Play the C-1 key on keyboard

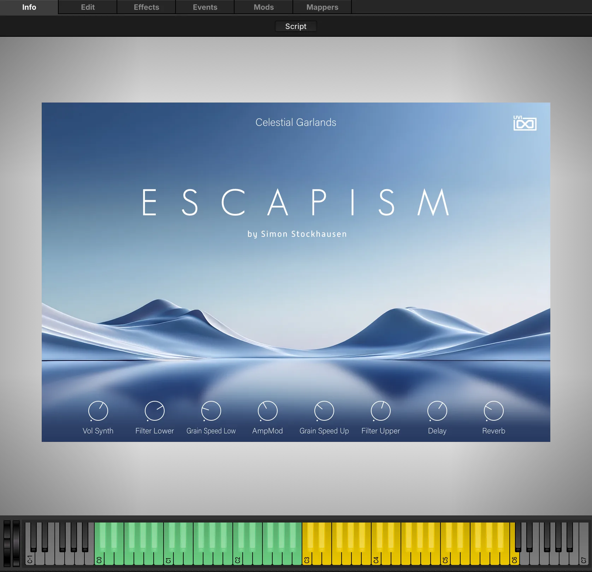pyautogui.click(x=30, y=559)
